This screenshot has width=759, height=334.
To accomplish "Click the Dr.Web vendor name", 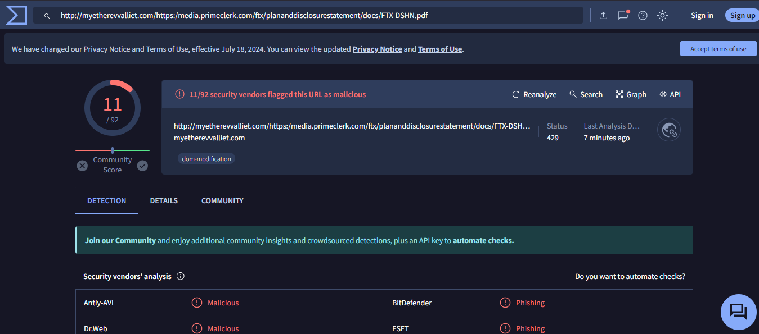I will click(95, 328).
